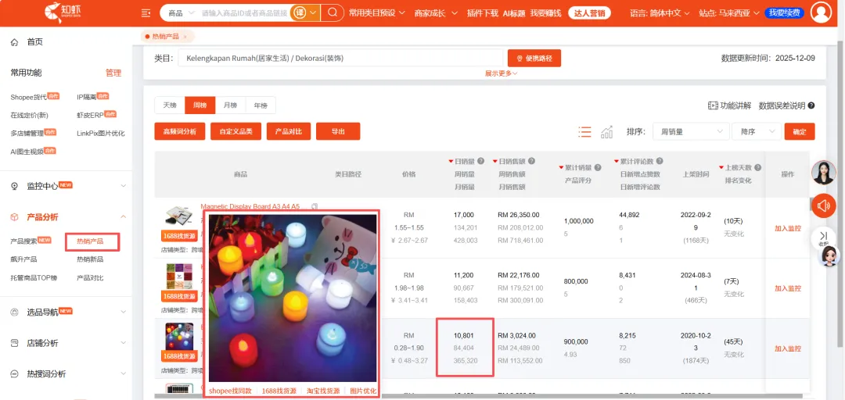845x400 pixels.
Task: Click the magnifier search icon
Action: pyautogui.click(x=333, y=12)
